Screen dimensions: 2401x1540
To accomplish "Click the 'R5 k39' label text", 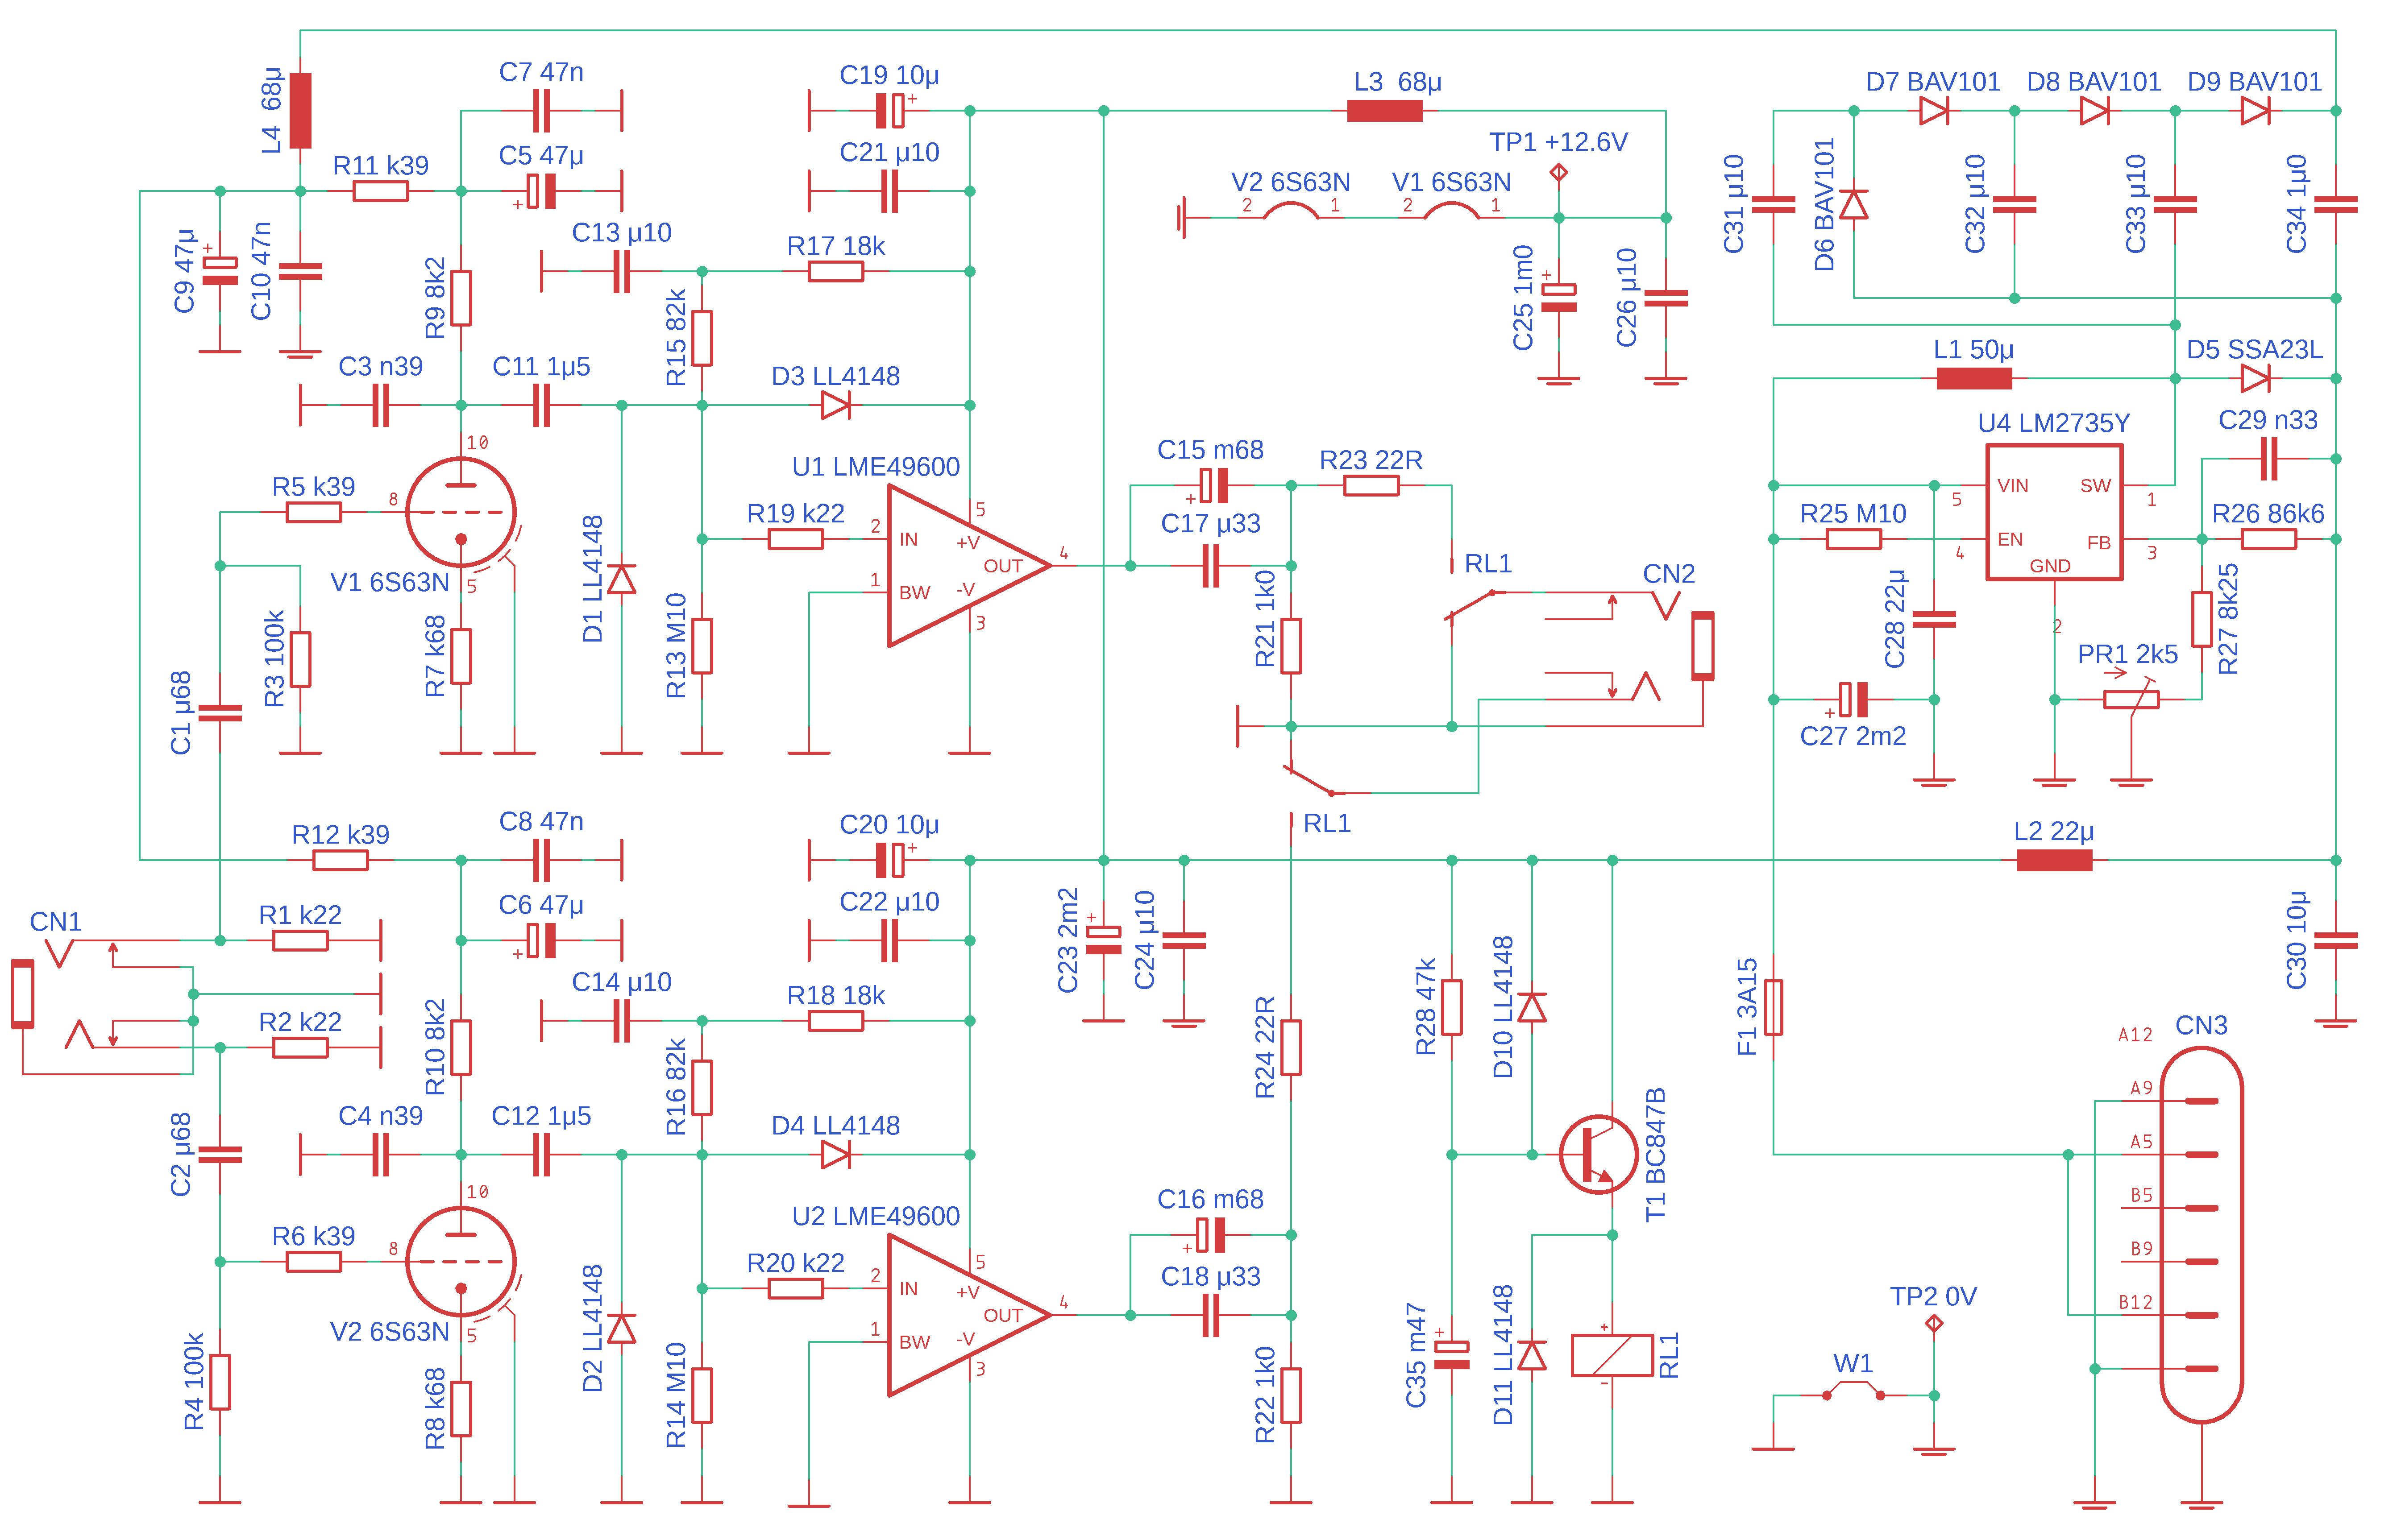I will [x=313, y=487].
